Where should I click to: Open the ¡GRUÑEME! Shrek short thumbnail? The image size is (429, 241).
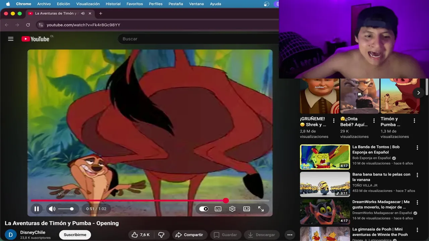(319, 96)
